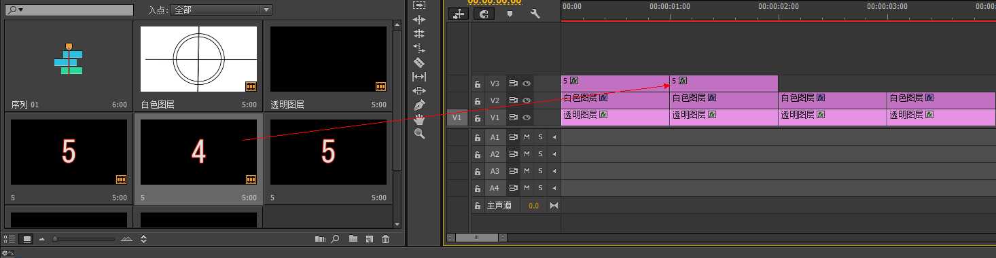Create a new bin folder

353,239
